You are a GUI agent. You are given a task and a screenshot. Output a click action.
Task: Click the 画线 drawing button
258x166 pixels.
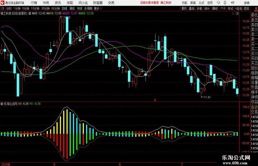click(x=215, y=8)
